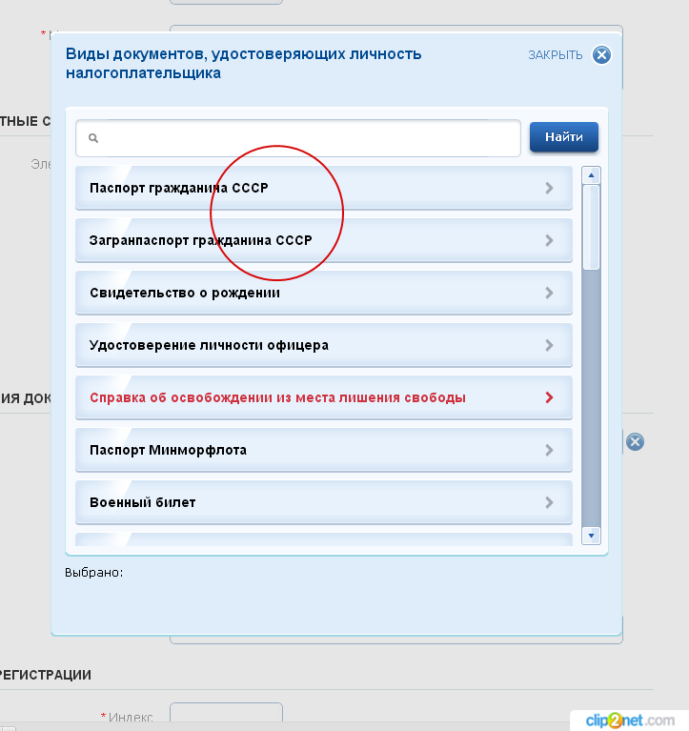Click chevron arrow on Загранпаспорт гражданина СССР row
Screen dimensions: 689x731
(549, 240)
